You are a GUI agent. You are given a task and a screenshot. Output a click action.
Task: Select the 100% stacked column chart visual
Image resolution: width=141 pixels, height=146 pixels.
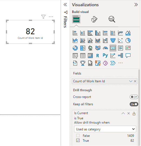(113, 33)
